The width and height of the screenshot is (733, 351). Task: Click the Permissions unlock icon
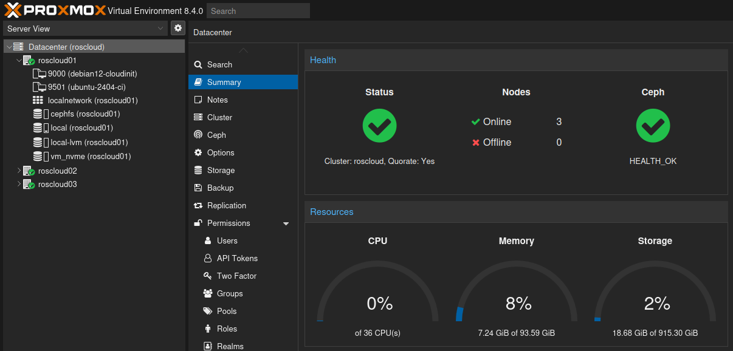coord(198,223)
